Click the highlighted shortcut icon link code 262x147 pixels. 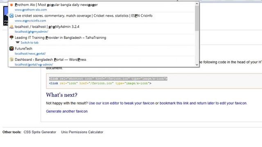(108, 79)
